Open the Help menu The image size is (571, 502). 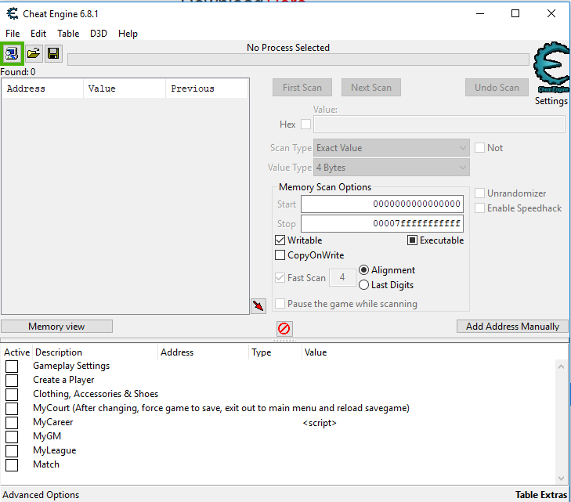128,34
